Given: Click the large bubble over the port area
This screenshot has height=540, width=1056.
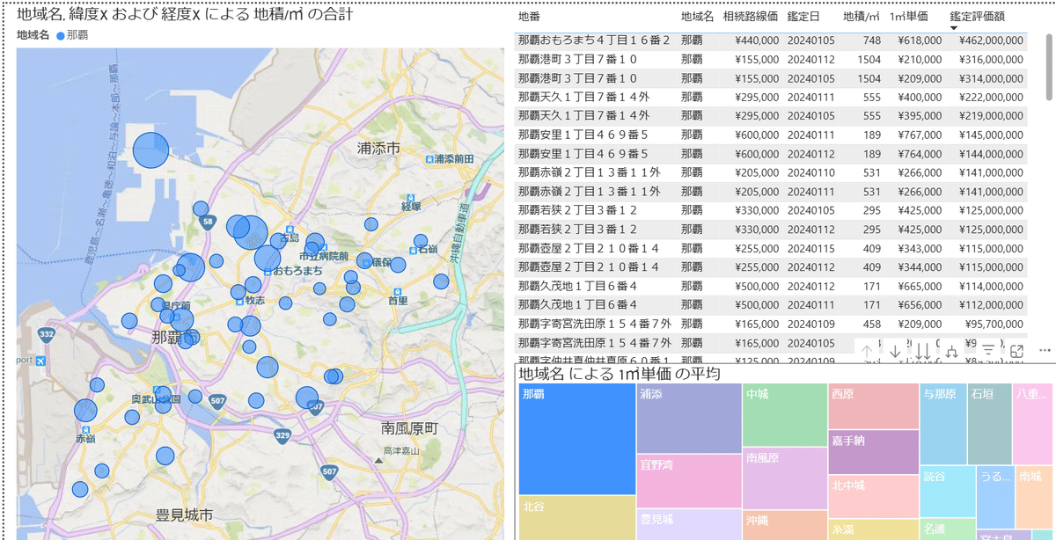Looking at the screenshot, I should pos(150,150).
